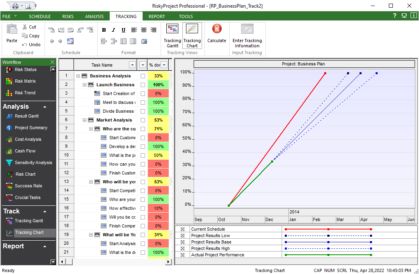Open the FILE menu
Viewport: 419px width, 274px height.
[9, 16]
